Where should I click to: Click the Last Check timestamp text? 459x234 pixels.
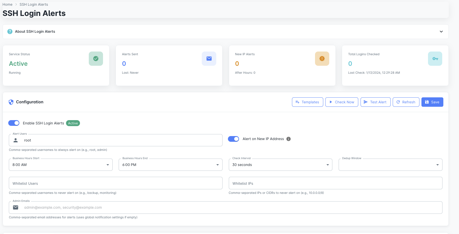click(374, 73)
